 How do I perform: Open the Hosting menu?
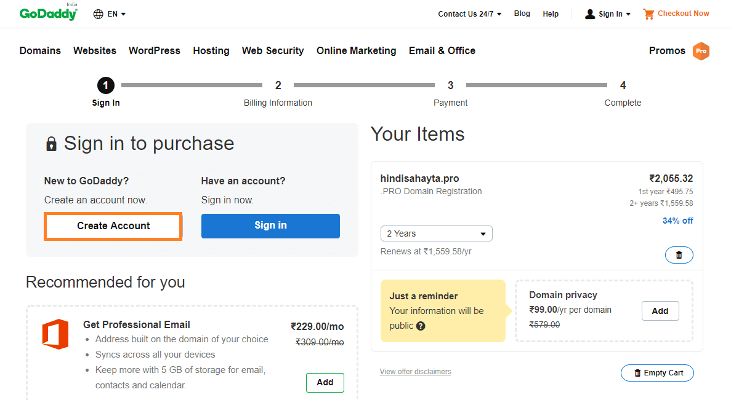click(211, 51)
